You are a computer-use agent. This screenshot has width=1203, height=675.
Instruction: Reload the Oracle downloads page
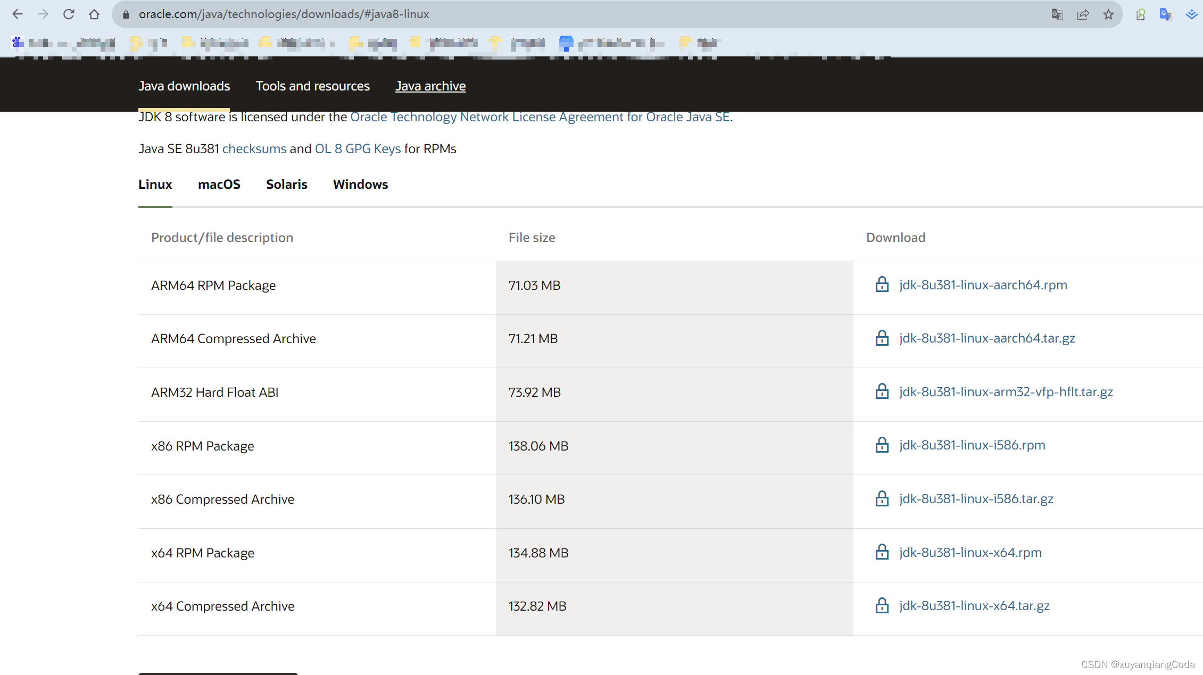(69, 14)
